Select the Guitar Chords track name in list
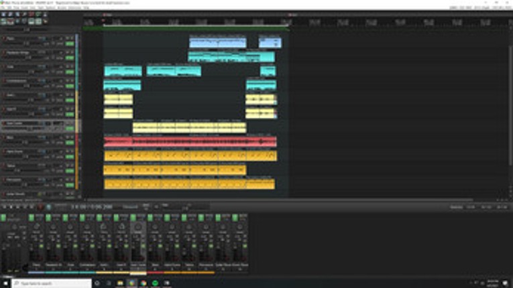 coord(15,194)
